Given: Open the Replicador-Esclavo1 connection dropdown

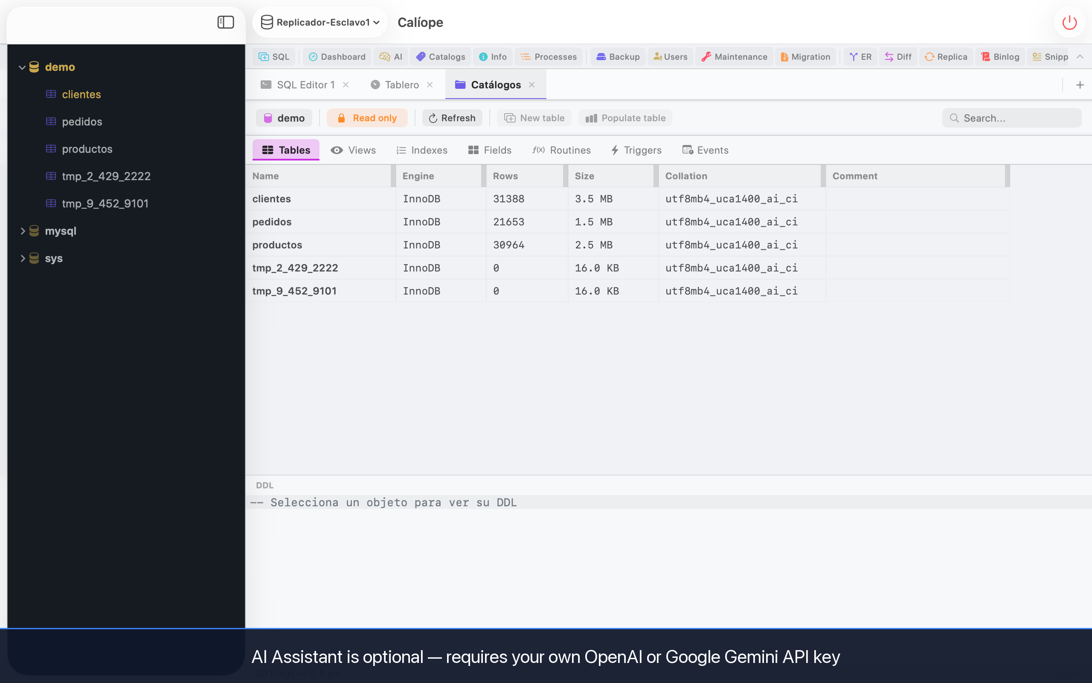Looking at the screenshot, I should pyautogui.click(x=320, y=22).
